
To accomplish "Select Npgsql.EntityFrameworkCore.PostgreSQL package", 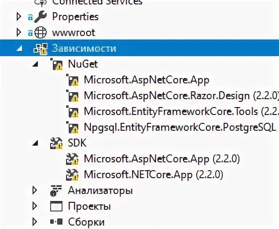I will click(180, 127).
